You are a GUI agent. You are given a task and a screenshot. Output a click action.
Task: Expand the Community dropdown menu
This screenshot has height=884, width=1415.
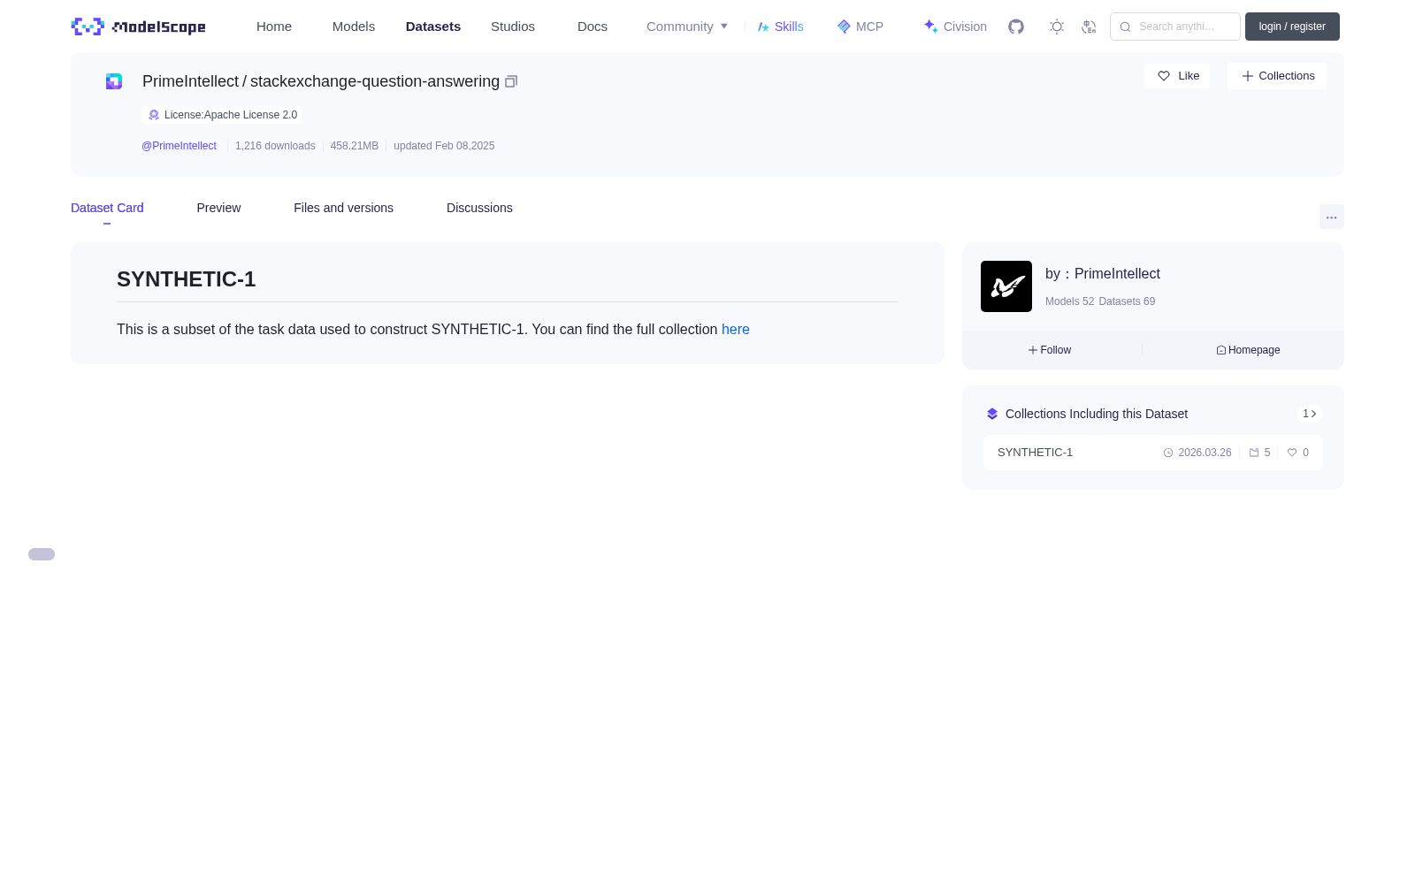(x=687, y=27)
